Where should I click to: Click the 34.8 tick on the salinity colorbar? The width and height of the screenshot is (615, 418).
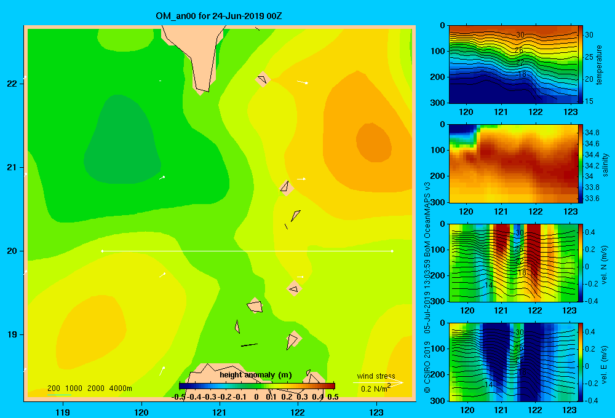(x=592, y=133)
